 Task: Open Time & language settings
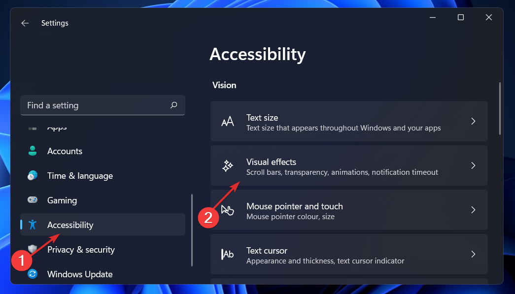point(103,175)
